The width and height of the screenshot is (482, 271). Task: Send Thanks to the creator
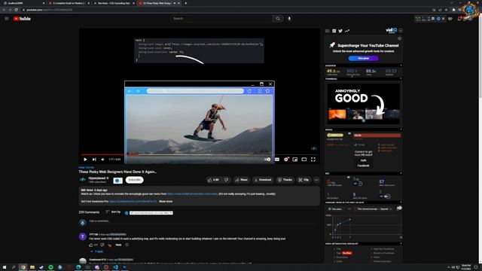click(285, 180)
